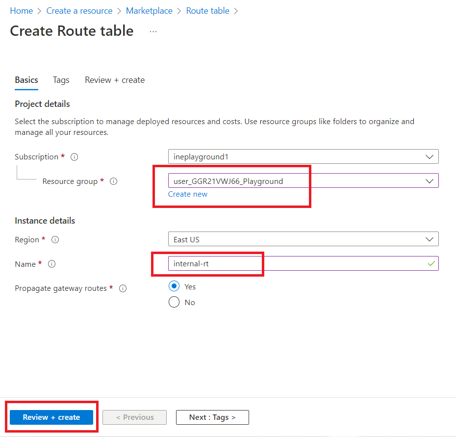Image resolution: width=456 pixels, height=437 pixels.
Task: Select No for Propagate gateway routes
Action: [174, 302]
